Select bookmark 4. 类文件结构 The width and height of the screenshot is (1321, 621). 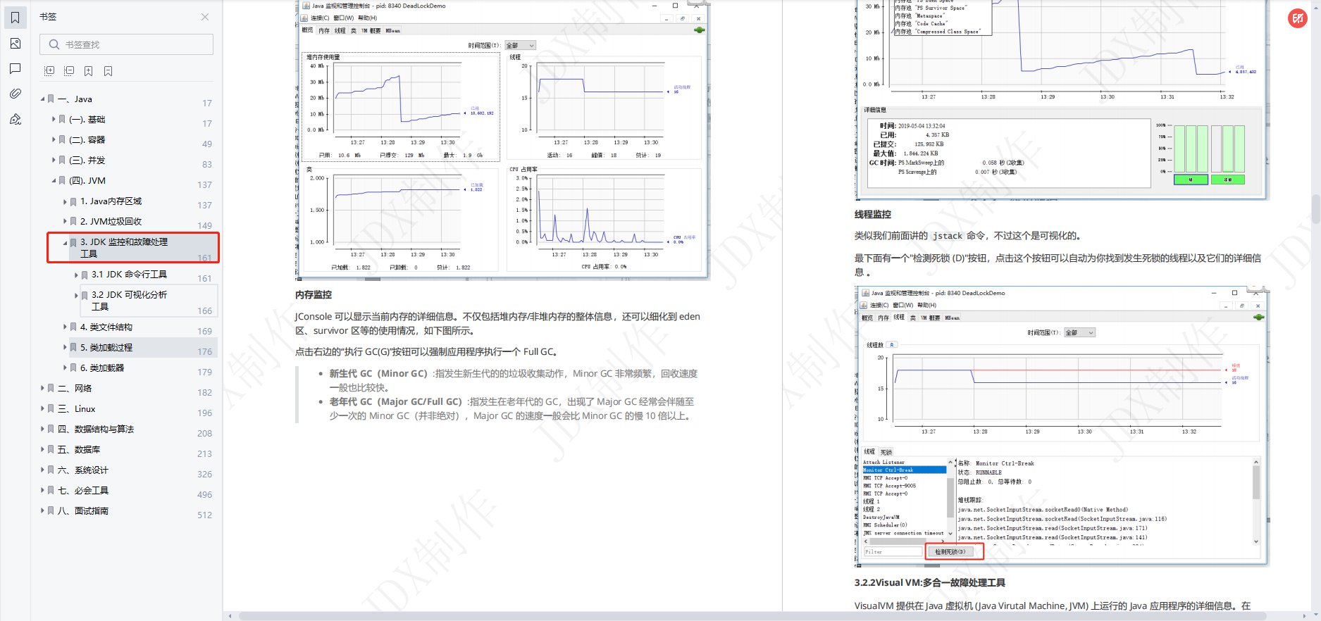[x=106, y=327]
